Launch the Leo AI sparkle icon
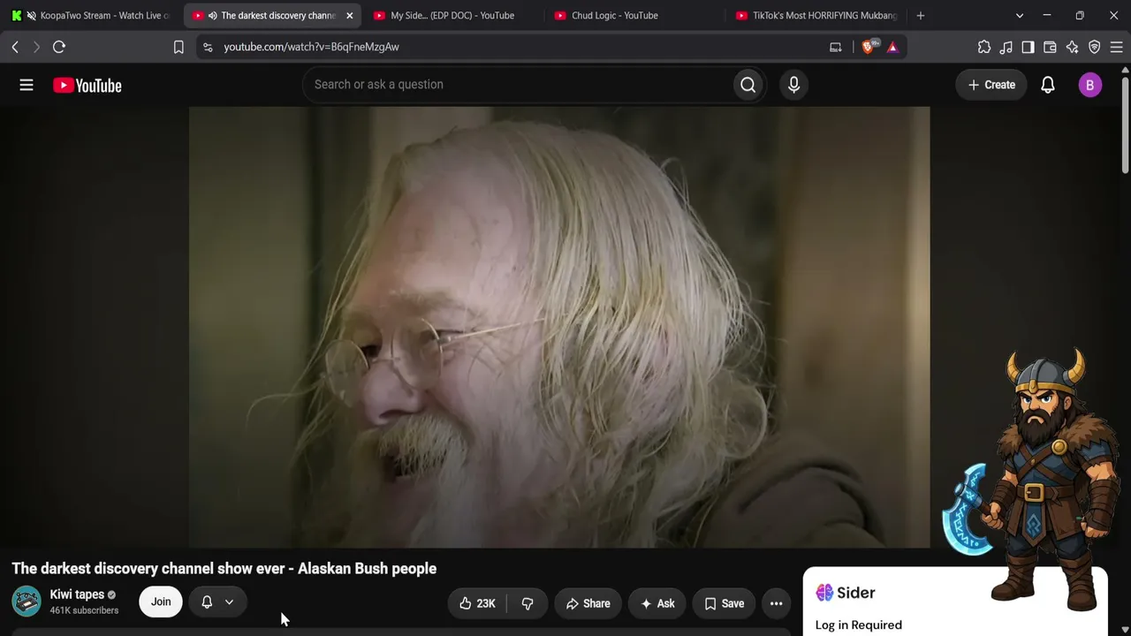This screenshot has width=1131, height=636. (1072, 47)
